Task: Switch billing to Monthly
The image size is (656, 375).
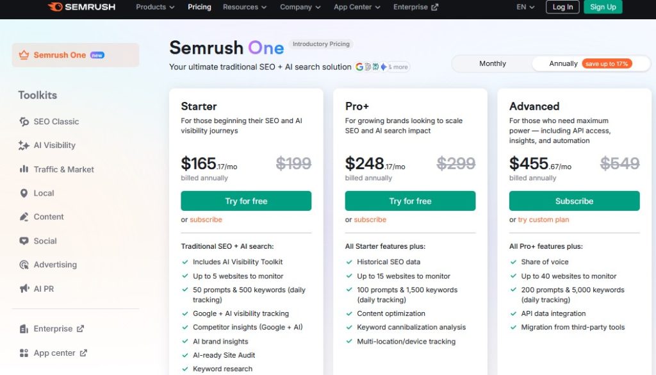Action: point(492,63)
